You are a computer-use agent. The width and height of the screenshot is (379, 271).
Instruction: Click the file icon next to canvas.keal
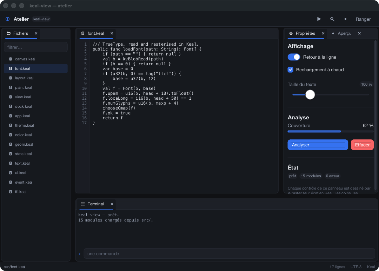[x=11, y=59]
